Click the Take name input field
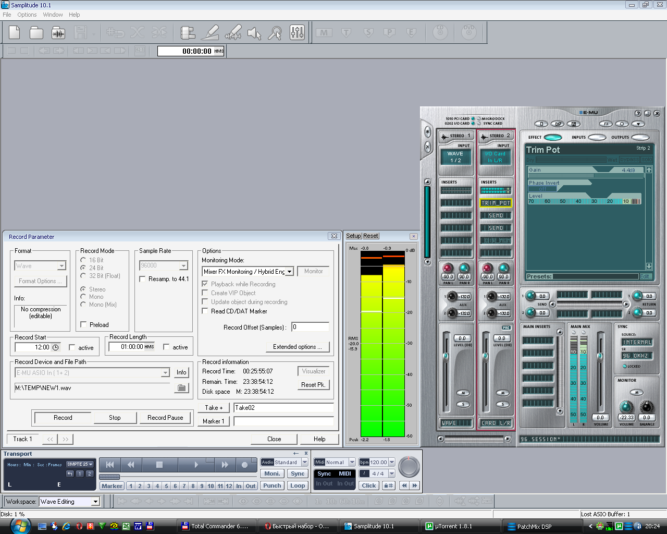This screenshot has width=667, height=534. 283,408
